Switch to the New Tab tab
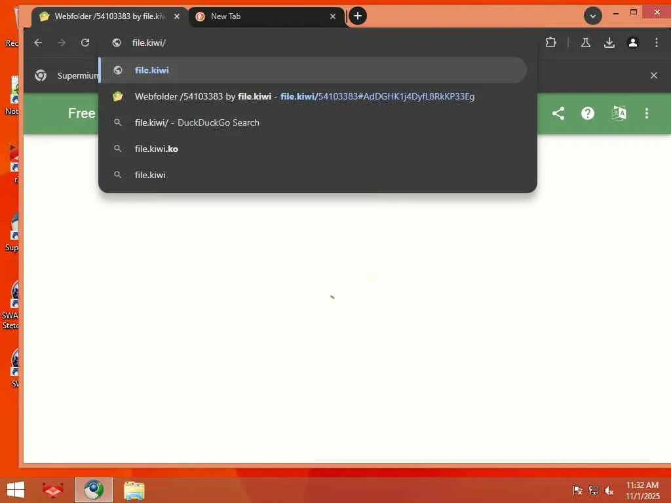This screenshot has width=671, height=503. 265,16
